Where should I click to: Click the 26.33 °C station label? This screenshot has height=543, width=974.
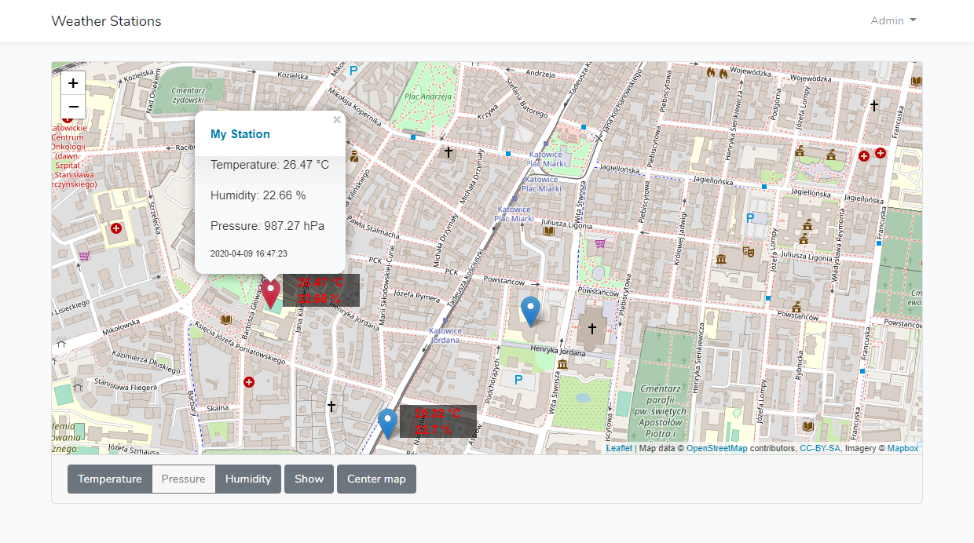[x=438, y=421]
